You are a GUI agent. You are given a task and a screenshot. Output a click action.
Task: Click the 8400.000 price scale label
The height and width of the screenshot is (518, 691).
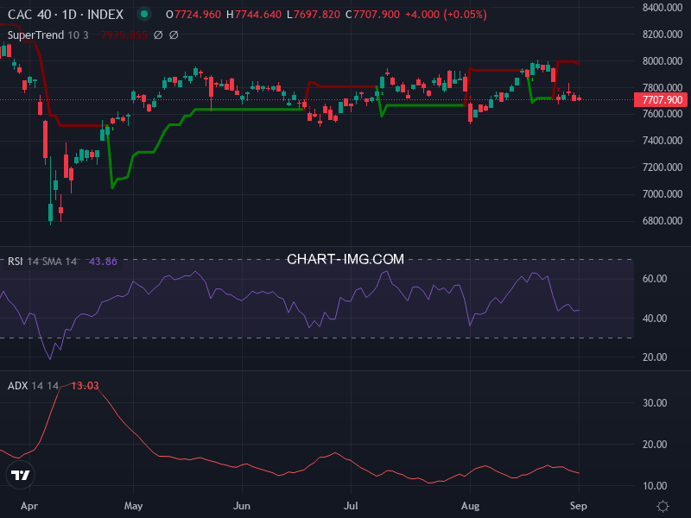(x=662, y=8)
